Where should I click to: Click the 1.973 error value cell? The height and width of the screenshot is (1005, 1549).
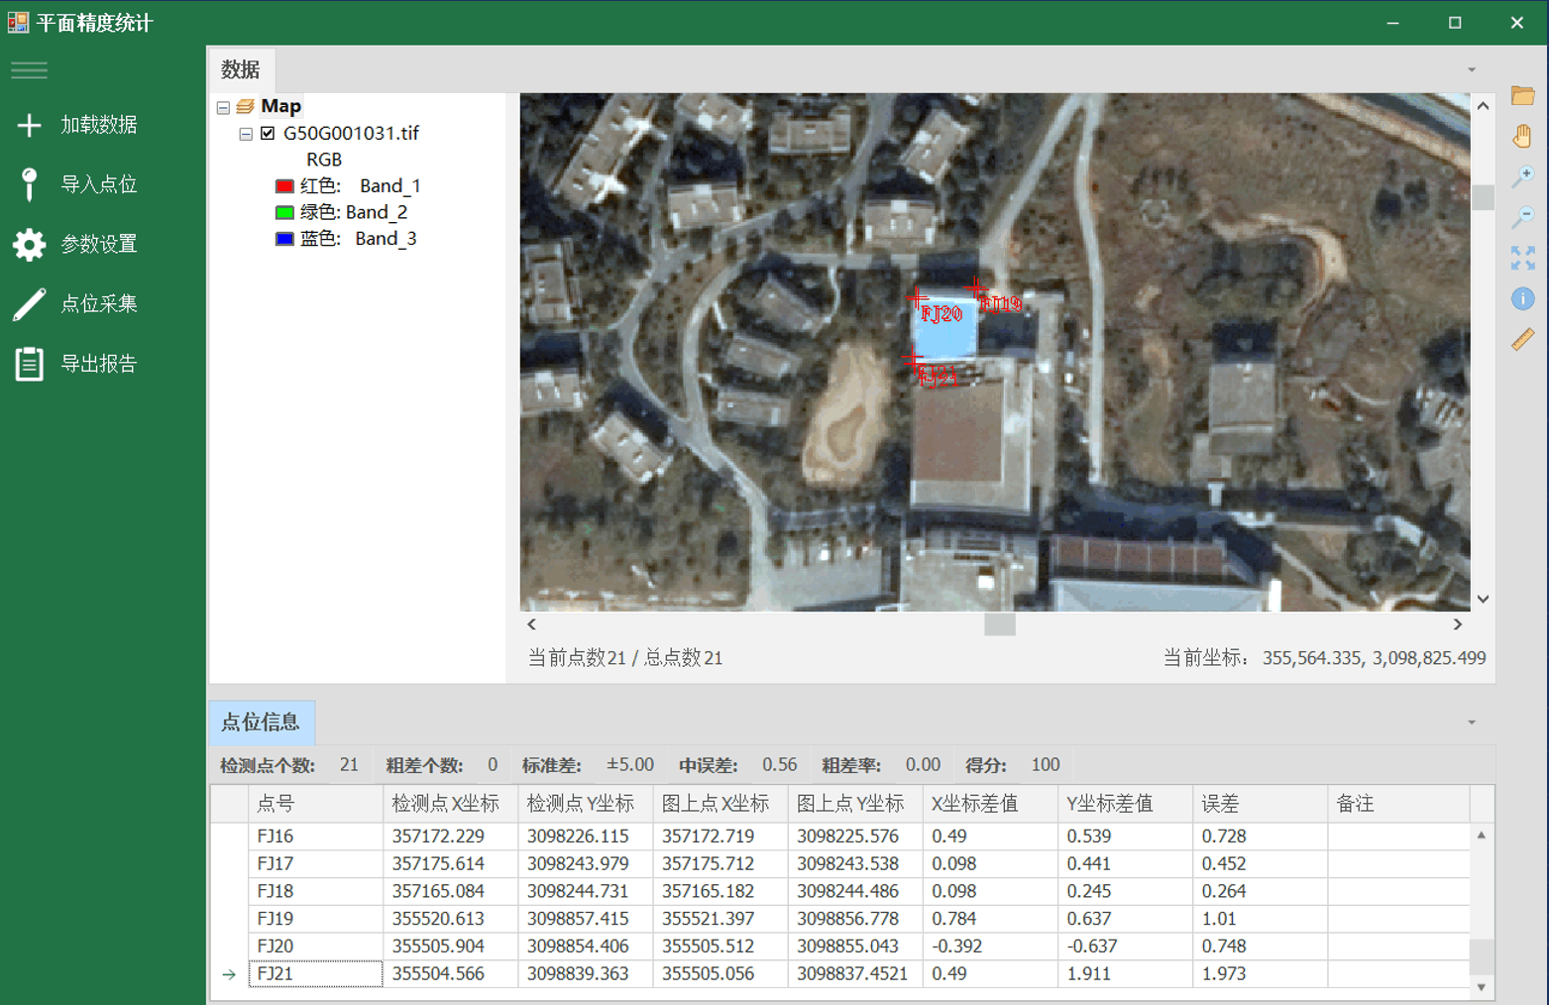point(1261,974)
